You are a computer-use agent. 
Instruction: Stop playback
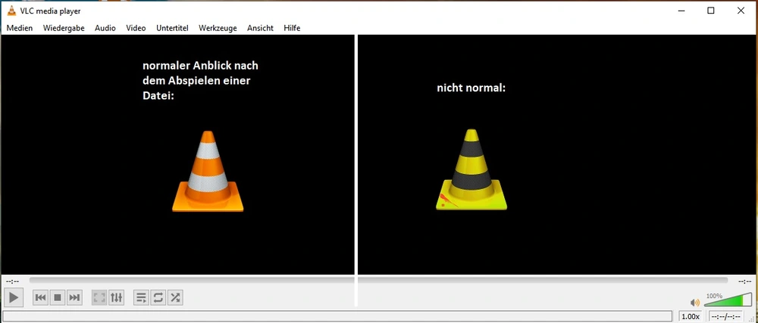[58, 297]
